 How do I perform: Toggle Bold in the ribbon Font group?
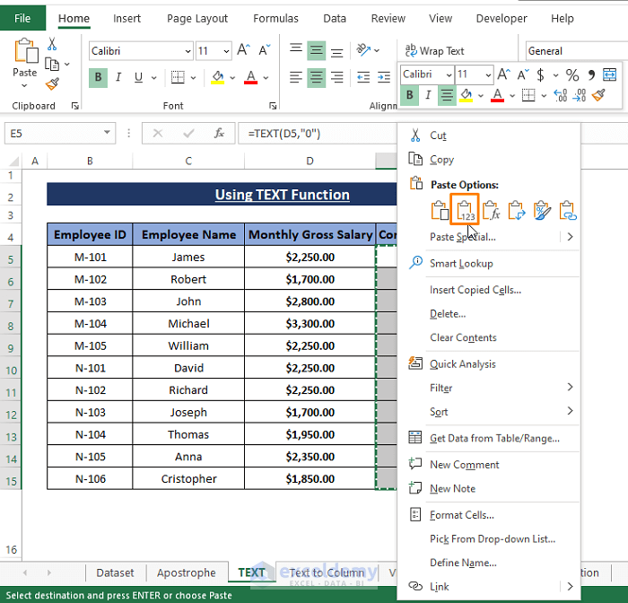98,78
